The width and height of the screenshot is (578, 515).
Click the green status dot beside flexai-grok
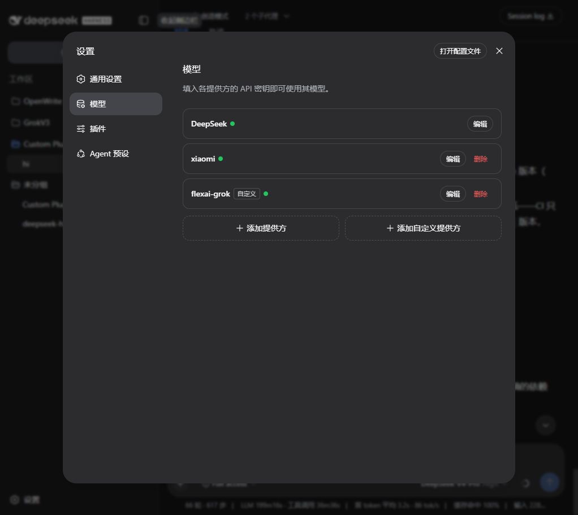click(266, 194)
